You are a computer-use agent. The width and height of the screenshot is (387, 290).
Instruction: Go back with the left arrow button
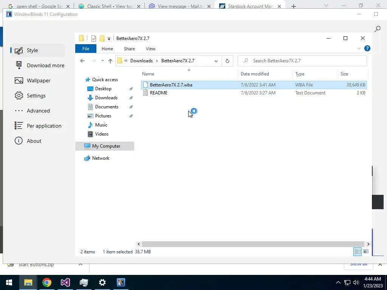pos(82,61)
